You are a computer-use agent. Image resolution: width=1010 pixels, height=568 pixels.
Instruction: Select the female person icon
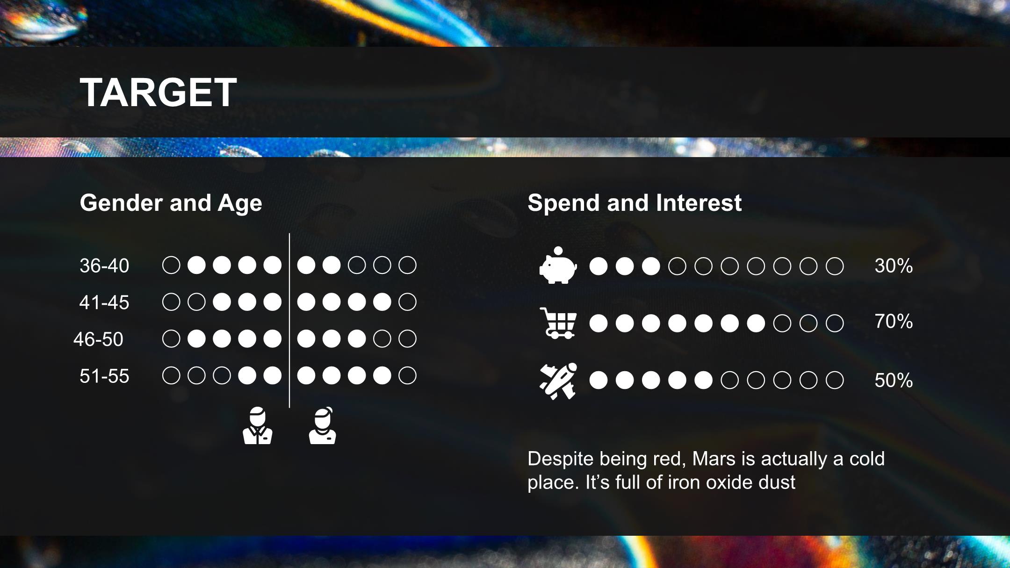(x=322, y=425)
